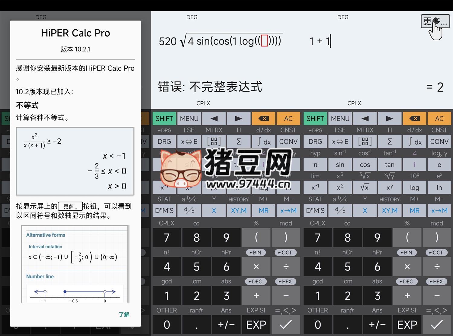
Task: Open 更多... options at top right
Action: point(435,21)
